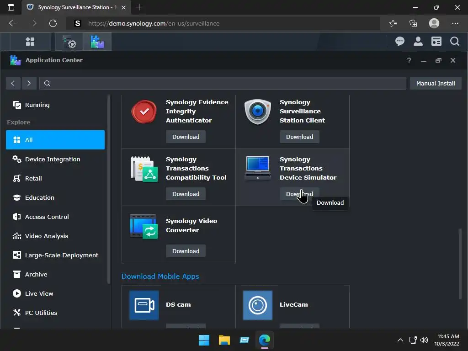The image size is (468, 351).
Task: Open browser profile avatar
Action: [434, 23]
